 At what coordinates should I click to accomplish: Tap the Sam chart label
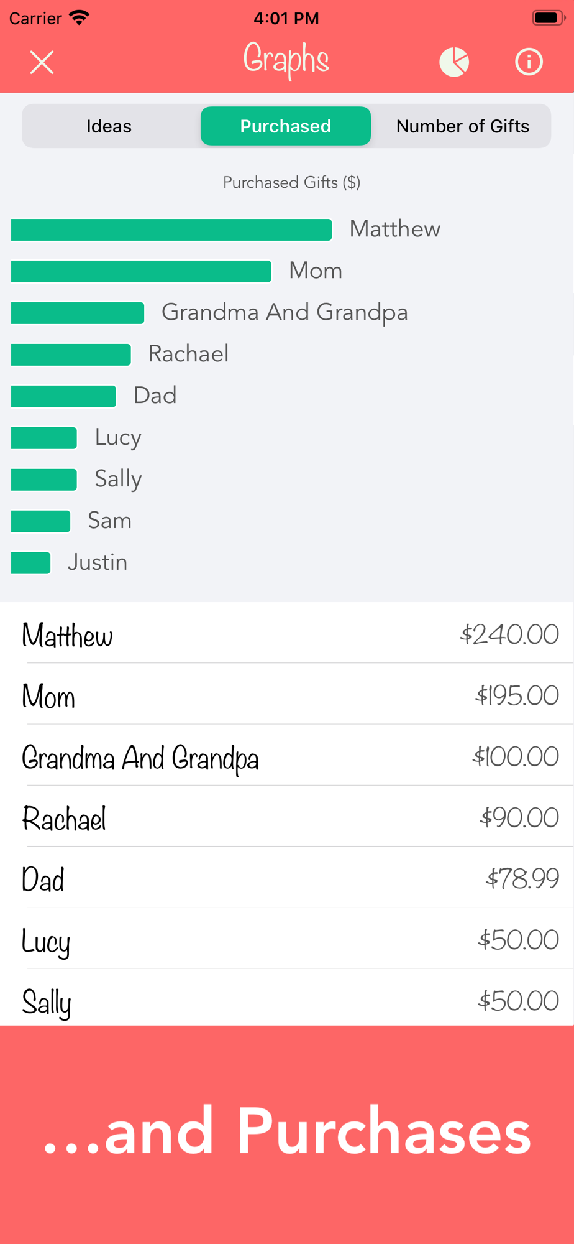(x=109, y=521)
